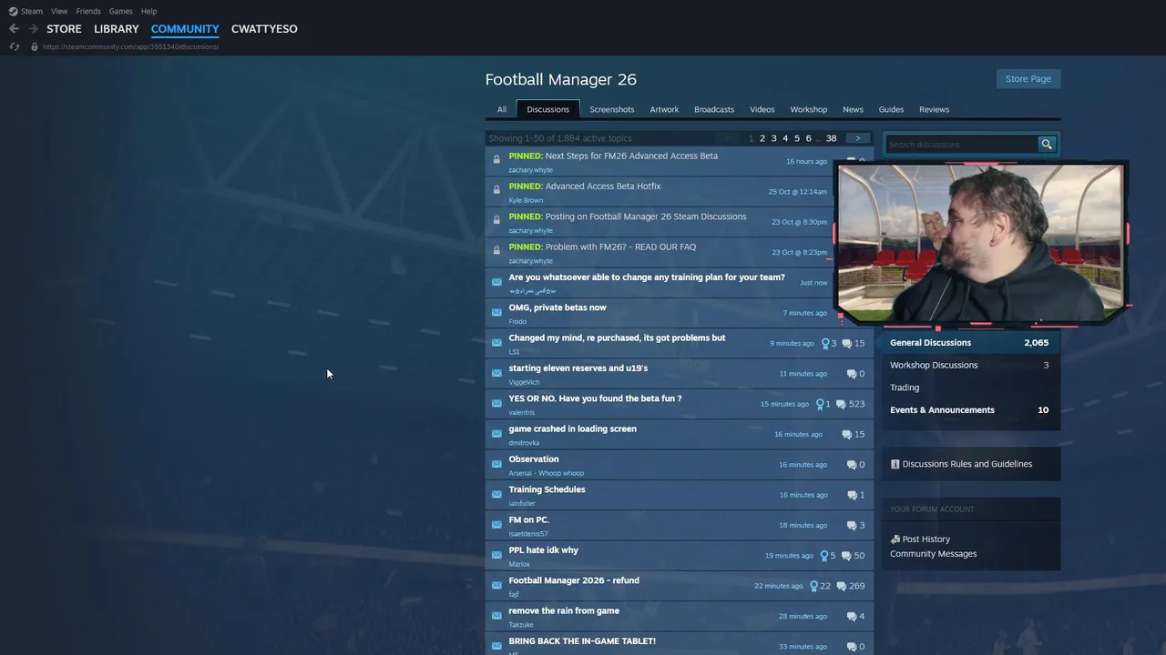Viewport: 1166px width, 655px height.
Task: Jump to page 5 of topics
Action: 796,138
